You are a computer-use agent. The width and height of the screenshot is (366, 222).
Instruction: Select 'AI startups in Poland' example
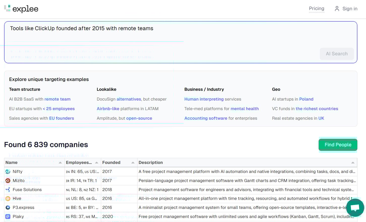point(293,99)
